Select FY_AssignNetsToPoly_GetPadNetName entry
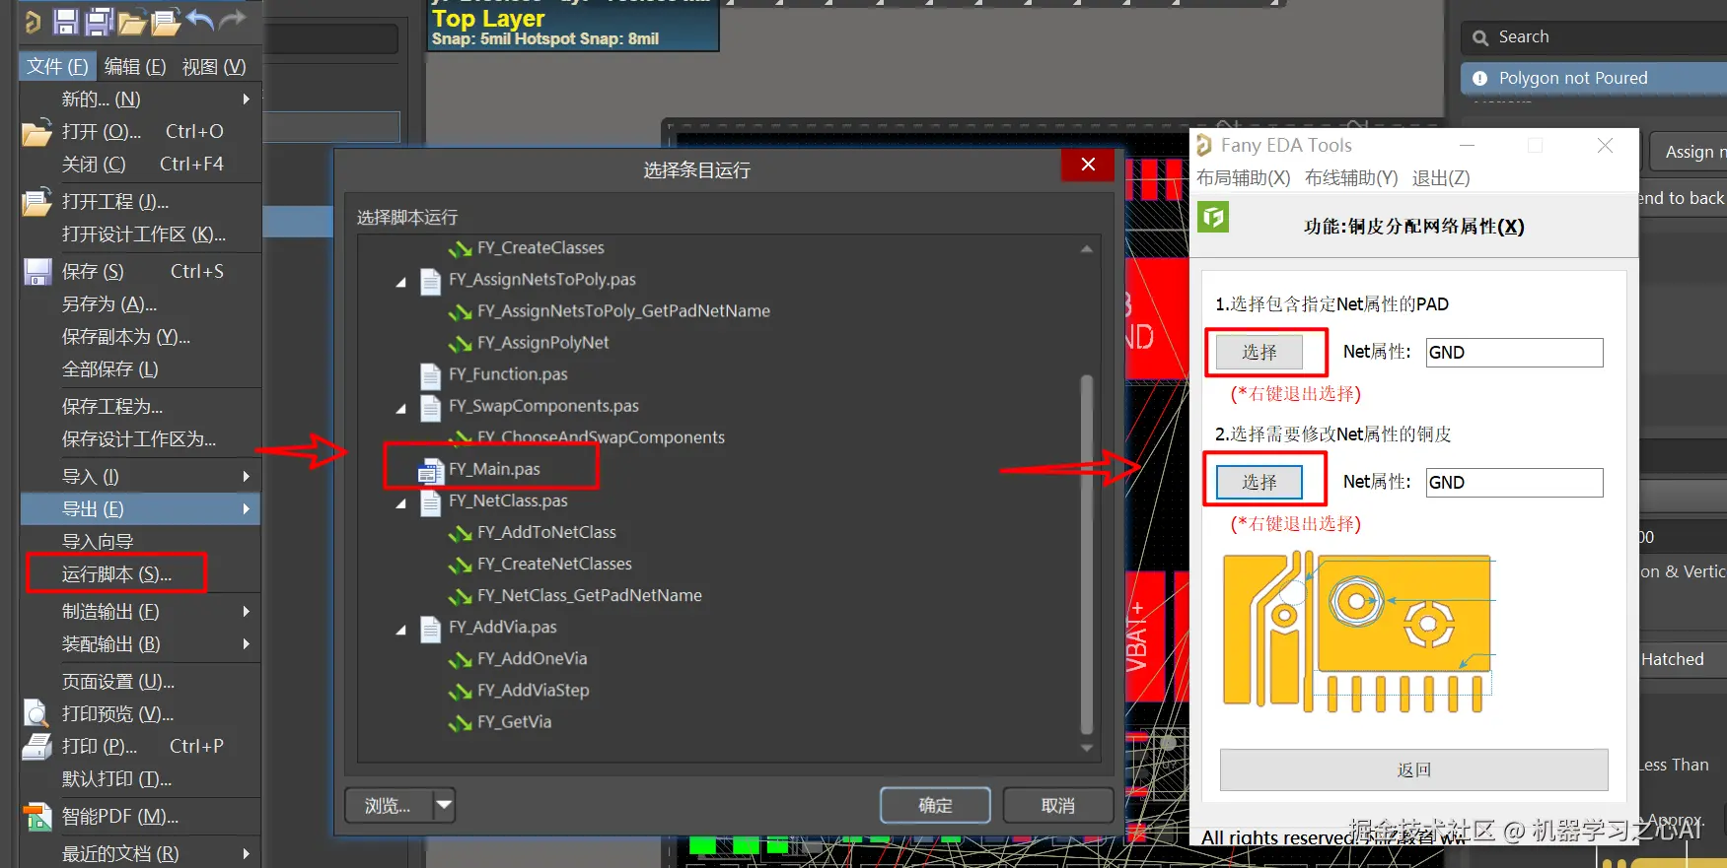The image size is (1727, 868). (x=623, y=312)
